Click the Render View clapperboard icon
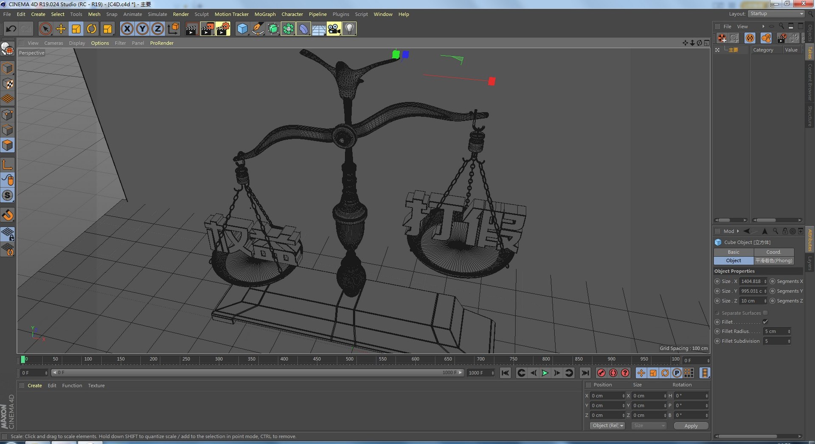The height and width of the screenshot is (444, 815). [x=191, y=29]
